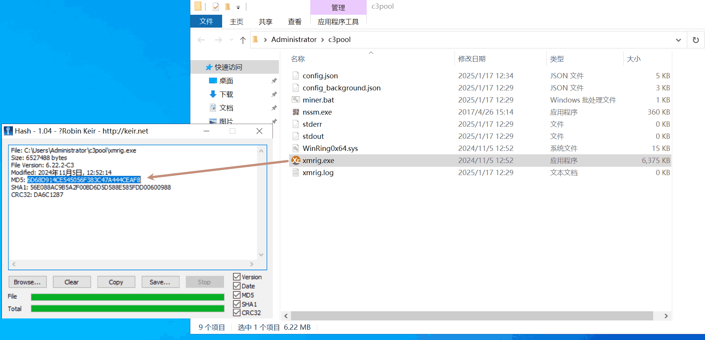705x340 pixels.
Task: Open the 查看 (View) ribbon tab
Action: (x=294, y=22)
